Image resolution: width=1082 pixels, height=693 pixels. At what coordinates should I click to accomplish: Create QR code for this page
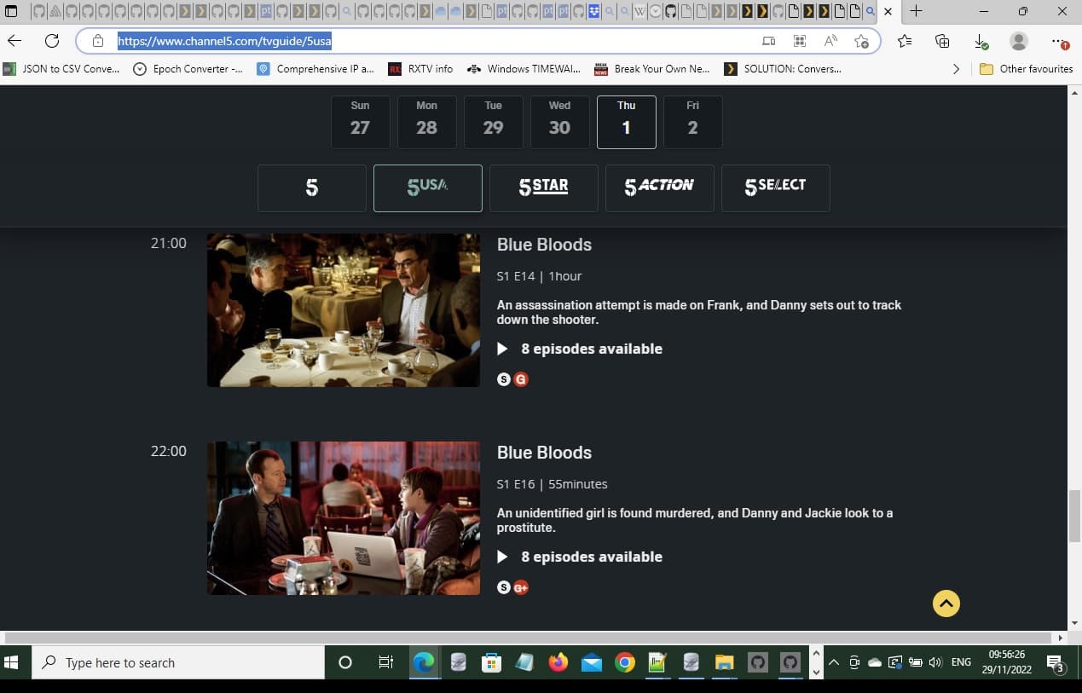(799, 41)
